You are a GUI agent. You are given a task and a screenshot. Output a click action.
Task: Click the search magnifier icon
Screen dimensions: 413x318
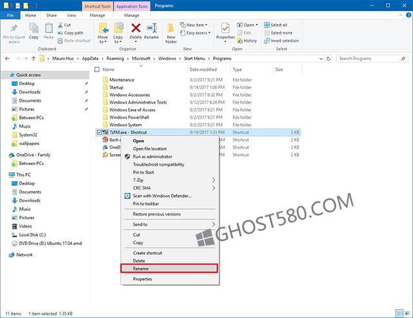coord(403,59)
